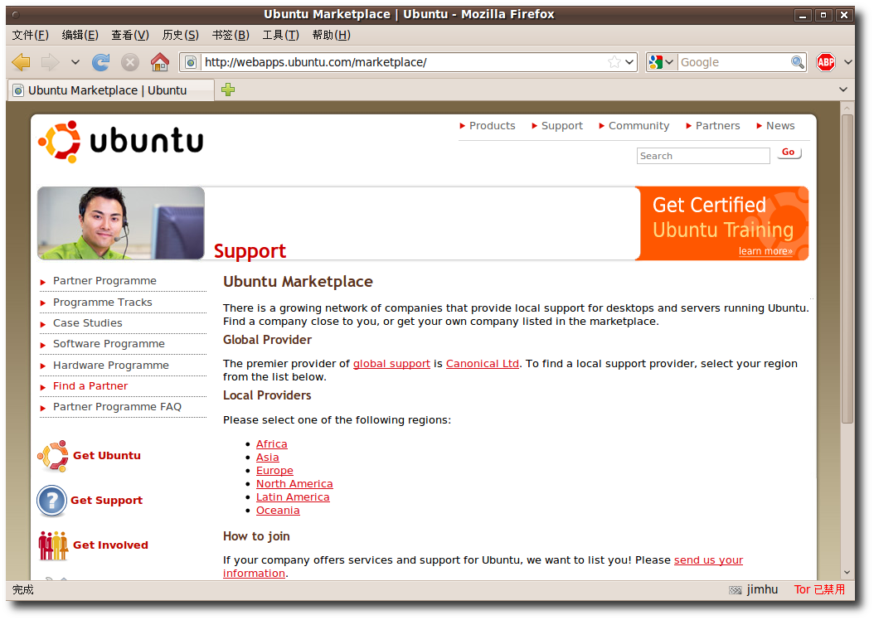The width and height of the screenshot is (874, 620).
Task: Open the 历史(S) menu
Action: (181, 35)
